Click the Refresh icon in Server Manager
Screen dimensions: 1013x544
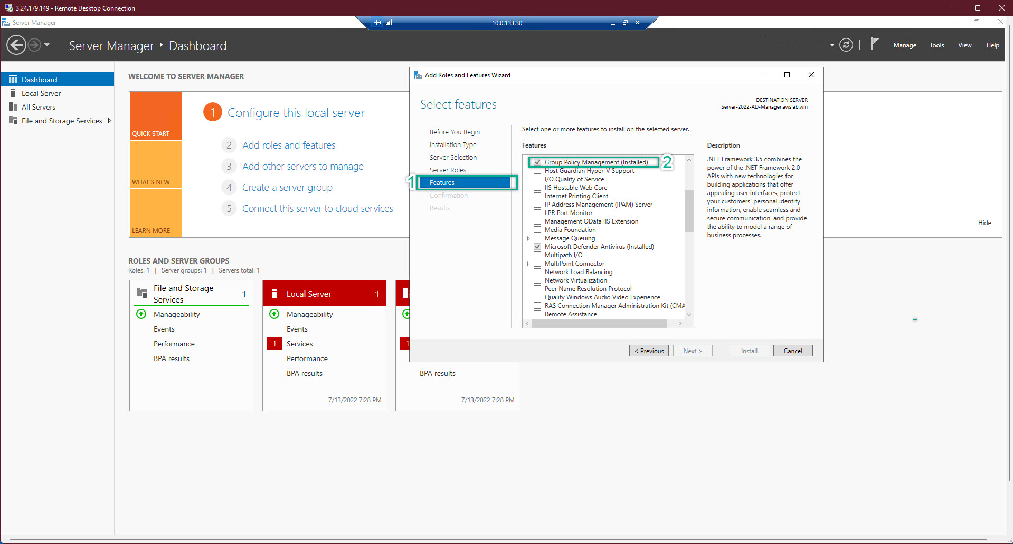pos(846,45)
